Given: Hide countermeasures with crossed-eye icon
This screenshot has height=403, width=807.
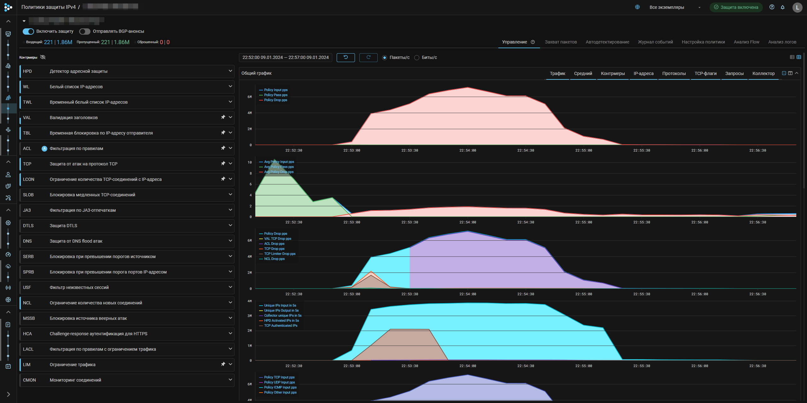Looking at the screenshot, I should click(x=43, y=57).
